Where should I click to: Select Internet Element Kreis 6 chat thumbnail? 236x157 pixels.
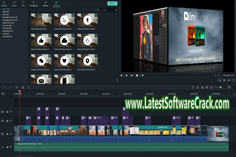(x=41, y=61)
